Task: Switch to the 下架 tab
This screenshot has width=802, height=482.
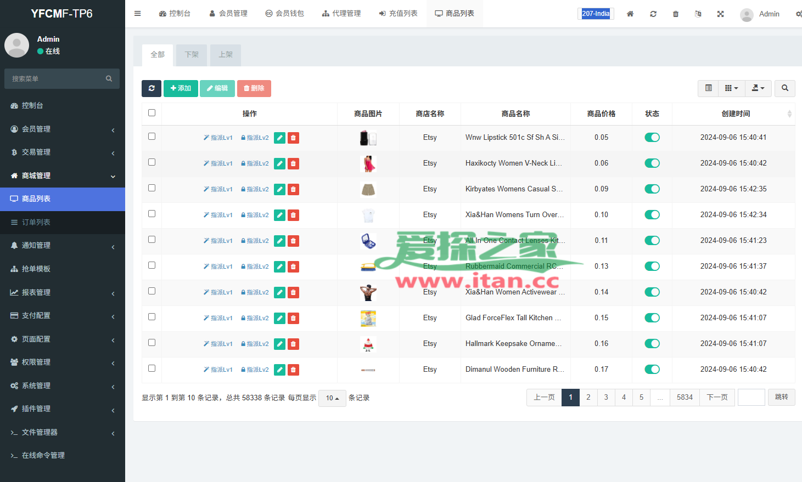Action: pyautogui.click(x=192, y=55)
